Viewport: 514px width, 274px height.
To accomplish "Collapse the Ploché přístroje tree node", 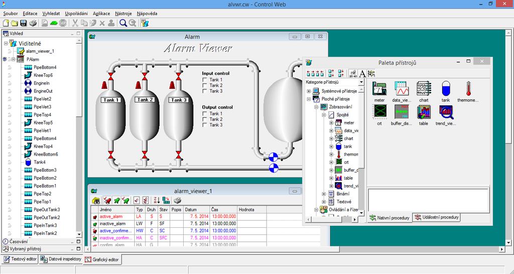I will pos(309,99).
